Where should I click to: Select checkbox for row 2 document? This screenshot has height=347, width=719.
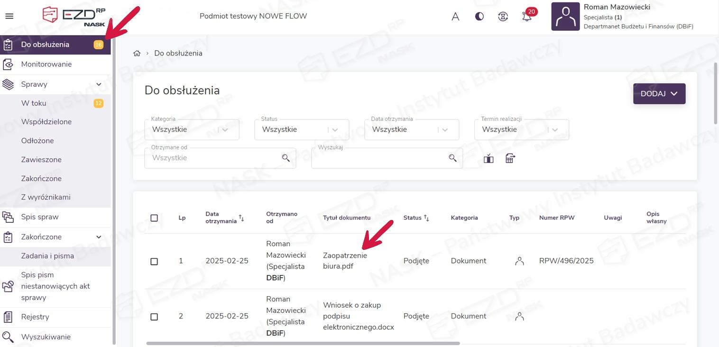[x=154, y=317]
